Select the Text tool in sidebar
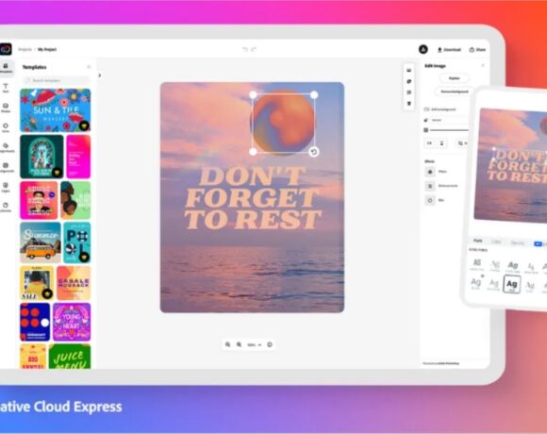The width and height of the screenshot is (547, 434). pos(6,88)
